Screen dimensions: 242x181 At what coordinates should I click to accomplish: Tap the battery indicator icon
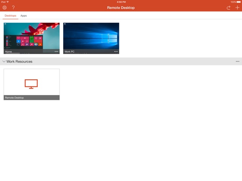click(239, 2)
